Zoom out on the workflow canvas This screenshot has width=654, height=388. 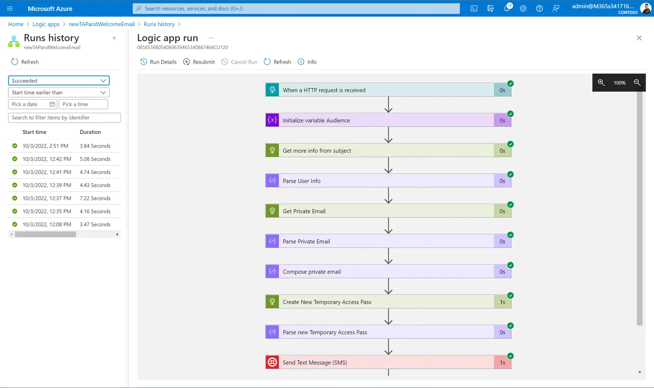coord(637,82)
